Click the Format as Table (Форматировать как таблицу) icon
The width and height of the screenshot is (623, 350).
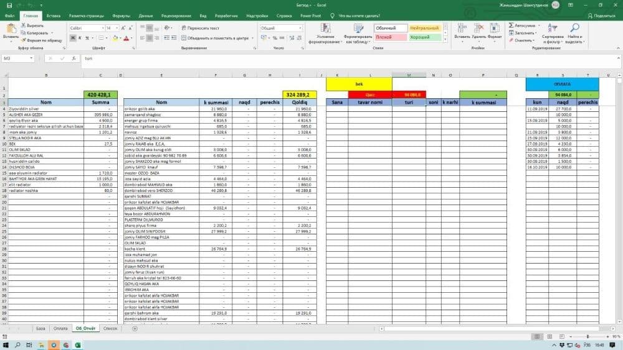click(358, 28)
